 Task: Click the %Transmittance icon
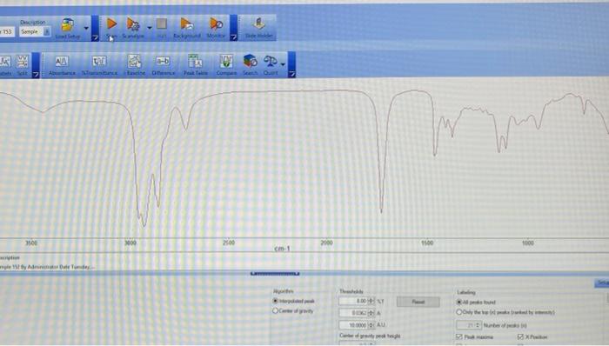click(99, 61)
